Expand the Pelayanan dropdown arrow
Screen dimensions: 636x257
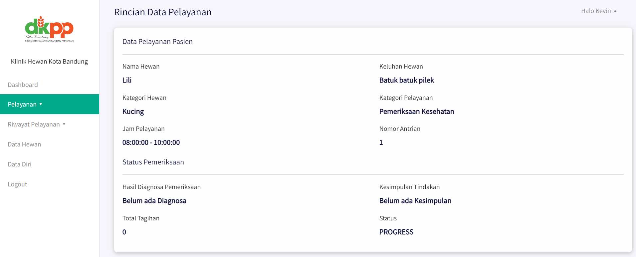pyautogui.click(x=41, y=104)
